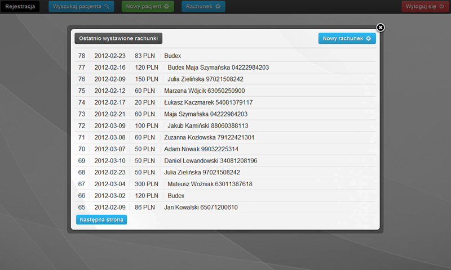This screenshot has width=451, height=270.
Task: Click the power icon in Wyloguj się
Action: tap(441, 6)
